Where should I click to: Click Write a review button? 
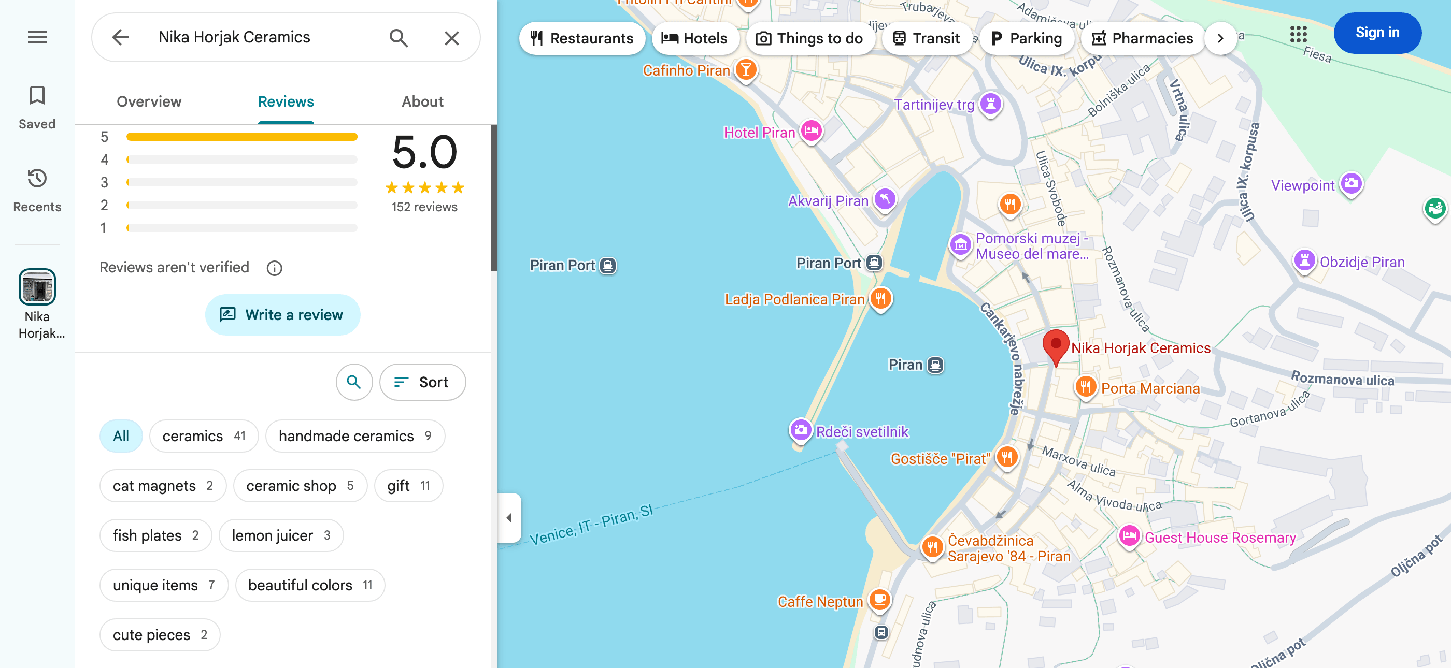(x=282, y=315)
